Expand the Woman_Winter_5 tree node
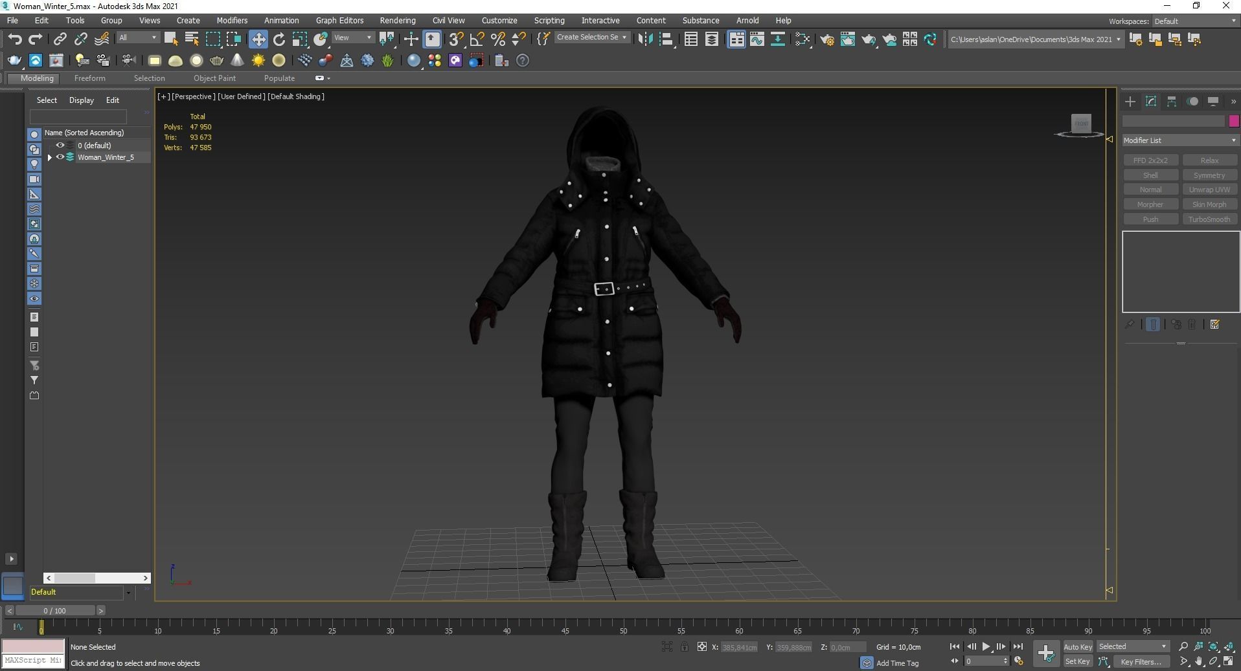The image size is (1241, 671). pos(50,157)
